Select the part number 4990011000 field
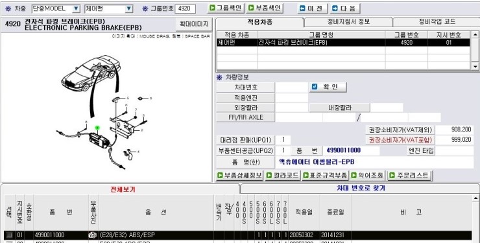480x243 pixels. pyautogui.click(x=351, y=150)
